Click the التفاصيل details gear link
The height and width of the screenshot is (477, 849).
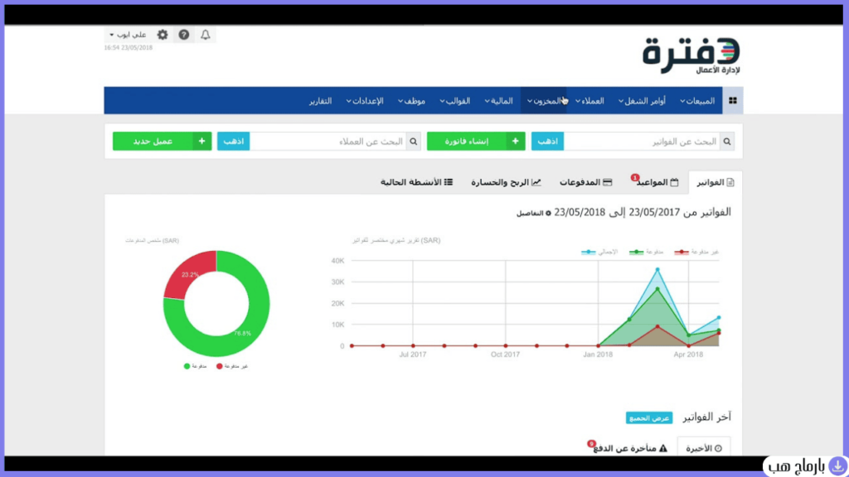click(533, 213)
